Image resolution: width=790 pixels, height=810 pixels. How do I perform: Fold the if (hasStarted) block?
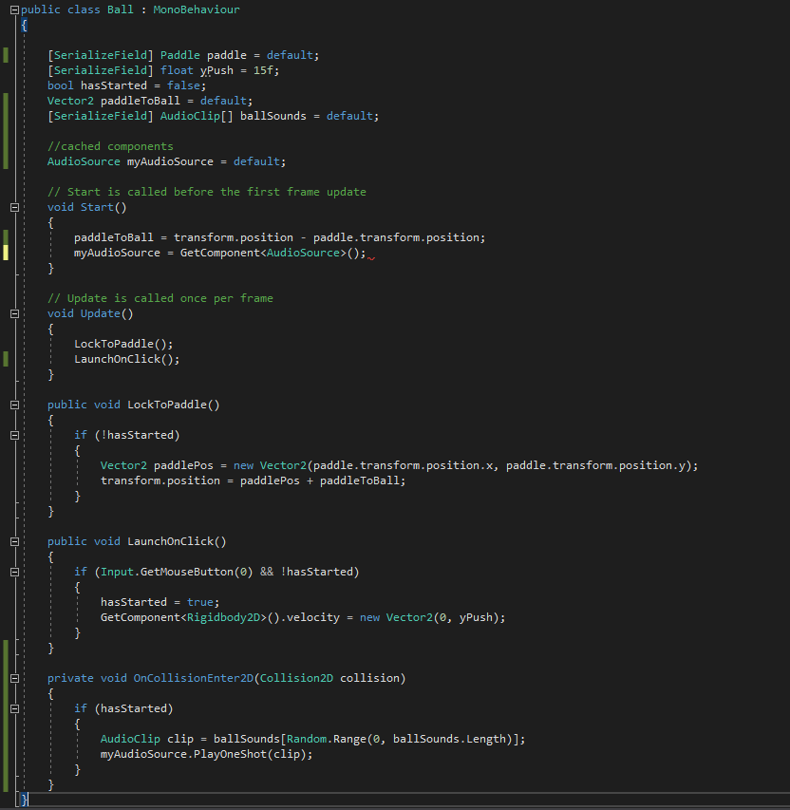coord(14,708)
